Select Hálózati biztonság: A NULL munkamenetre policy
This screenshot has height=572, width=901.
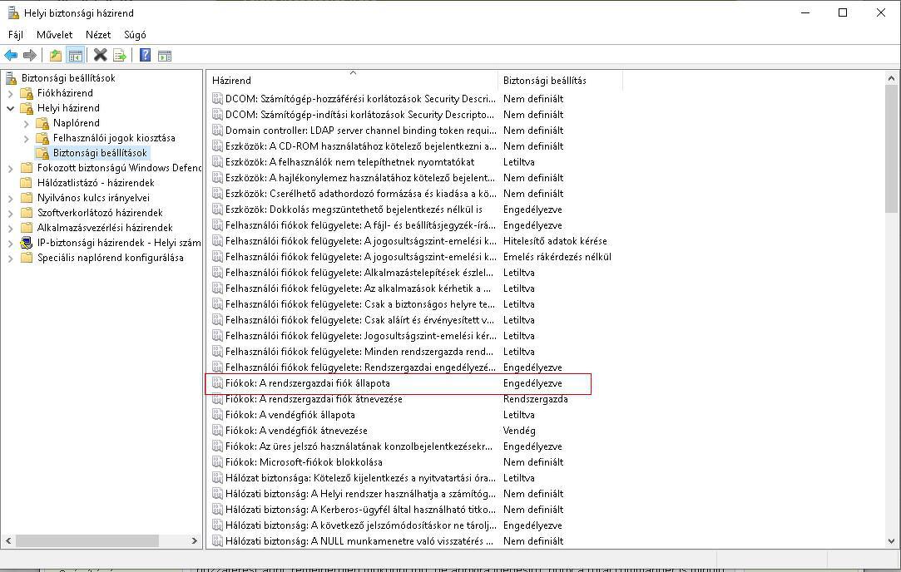pos(359,541)
